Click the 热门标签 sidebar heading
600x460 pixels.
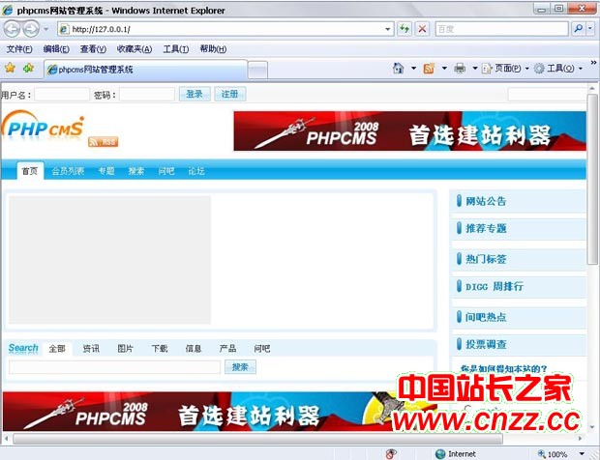point(486,259)
